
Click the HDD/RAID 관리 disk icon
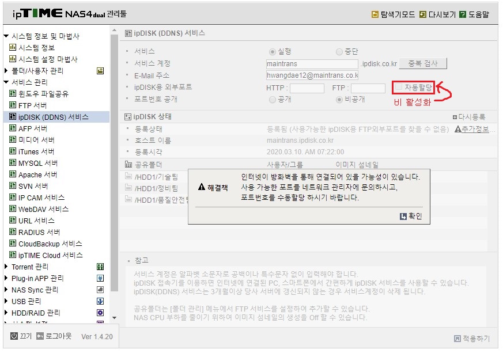coord(100,313)
